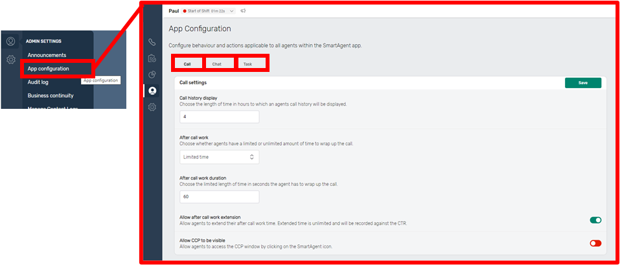Click the clipboard tasks sidebar icon
This screenshot has width=620, height=265.
[x=152, y=58]
